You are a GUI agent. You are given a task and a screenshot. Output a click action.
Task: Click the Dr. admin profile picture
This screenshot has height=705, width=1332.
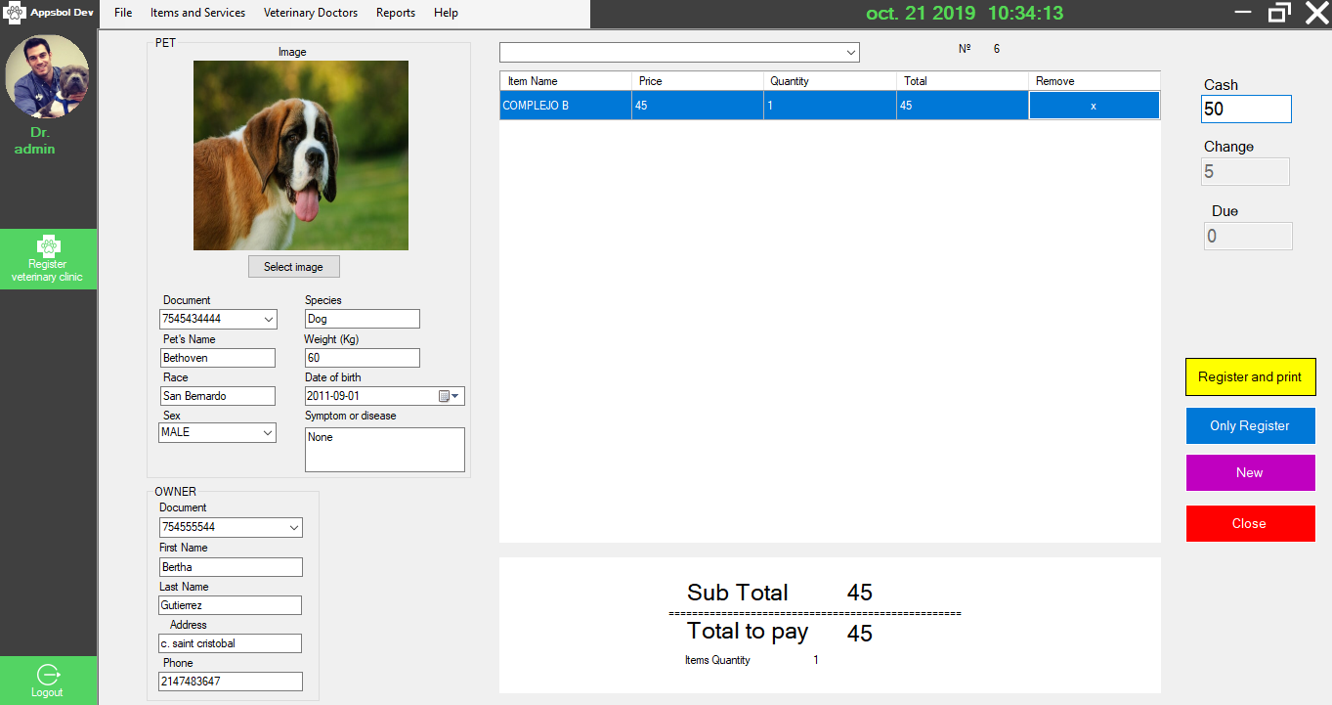pos(48,75)
